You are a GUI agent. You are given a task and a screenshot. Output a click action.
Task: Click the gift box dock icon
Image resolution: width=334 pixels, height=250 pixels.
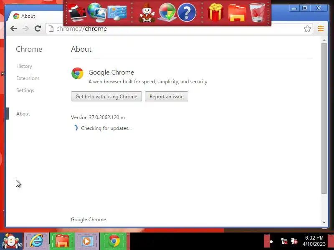coord(215,12)
